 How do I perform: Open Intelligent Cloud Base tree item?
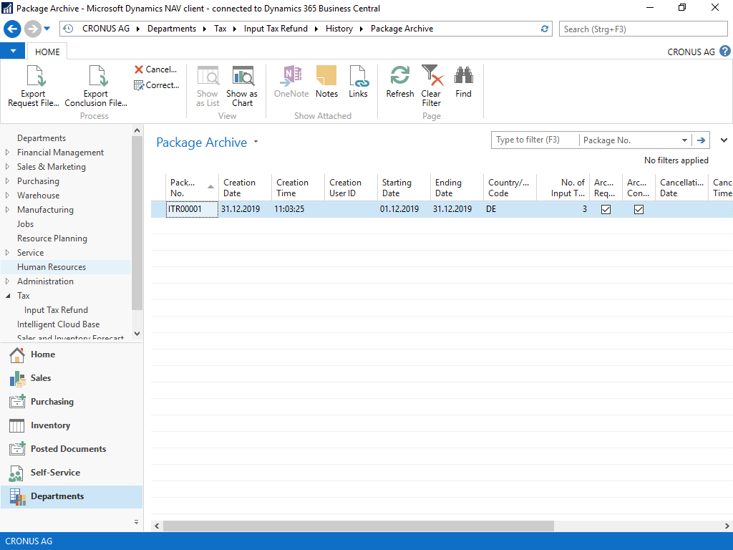(x=59, y=324)
